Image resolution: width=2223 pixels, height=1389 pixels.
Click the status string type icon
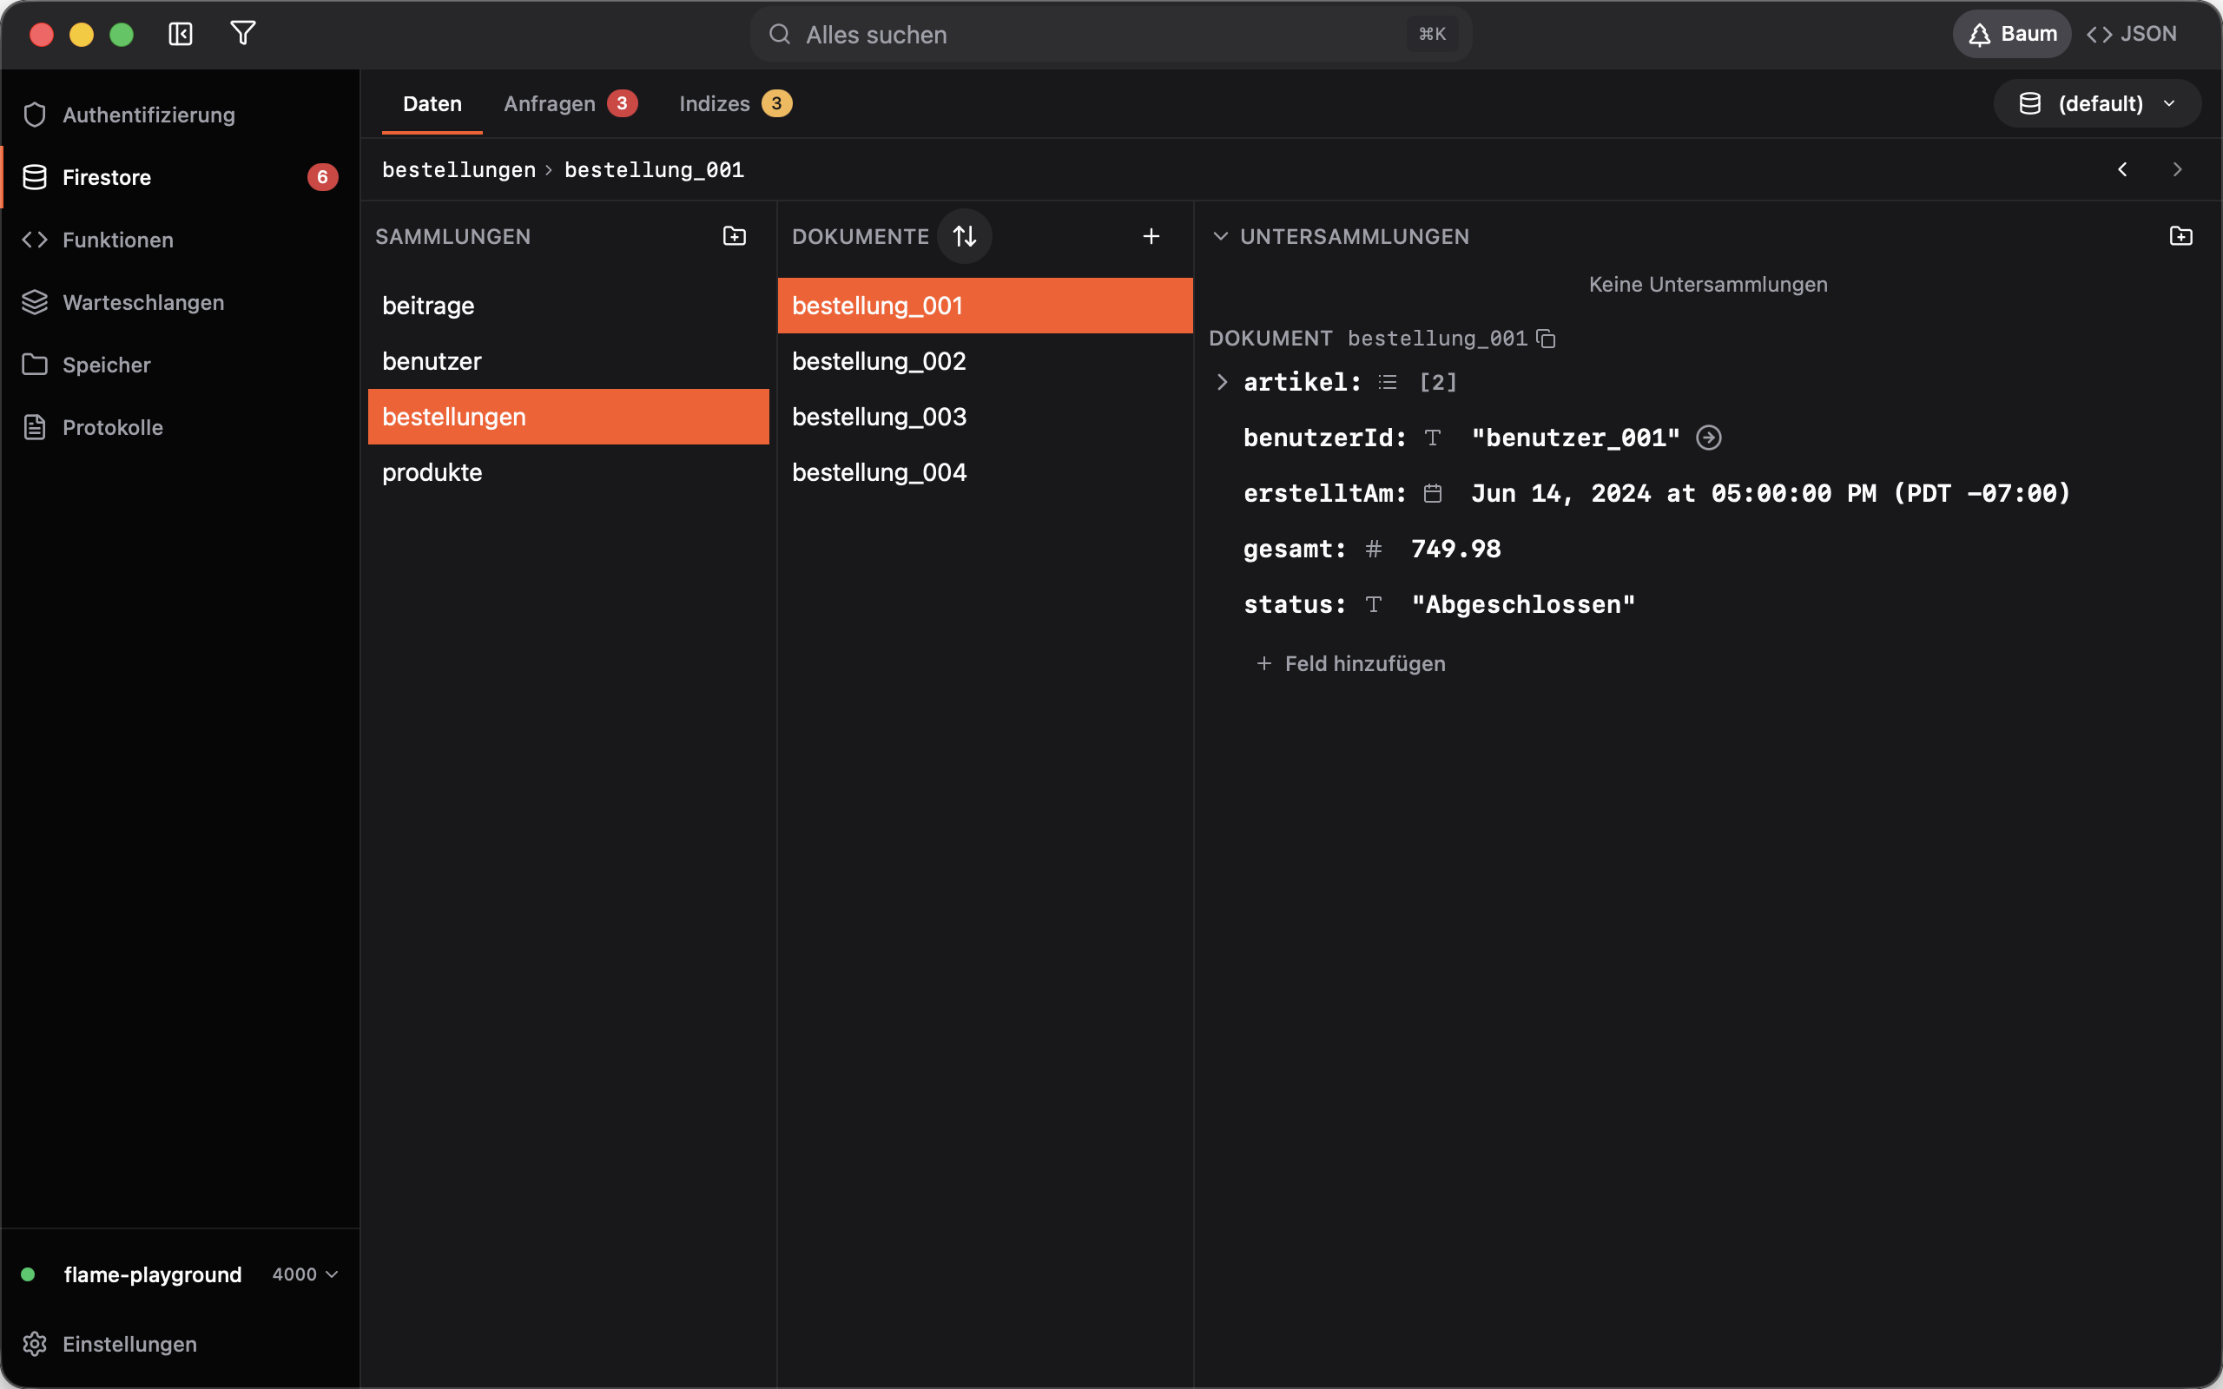point(1373,604)
